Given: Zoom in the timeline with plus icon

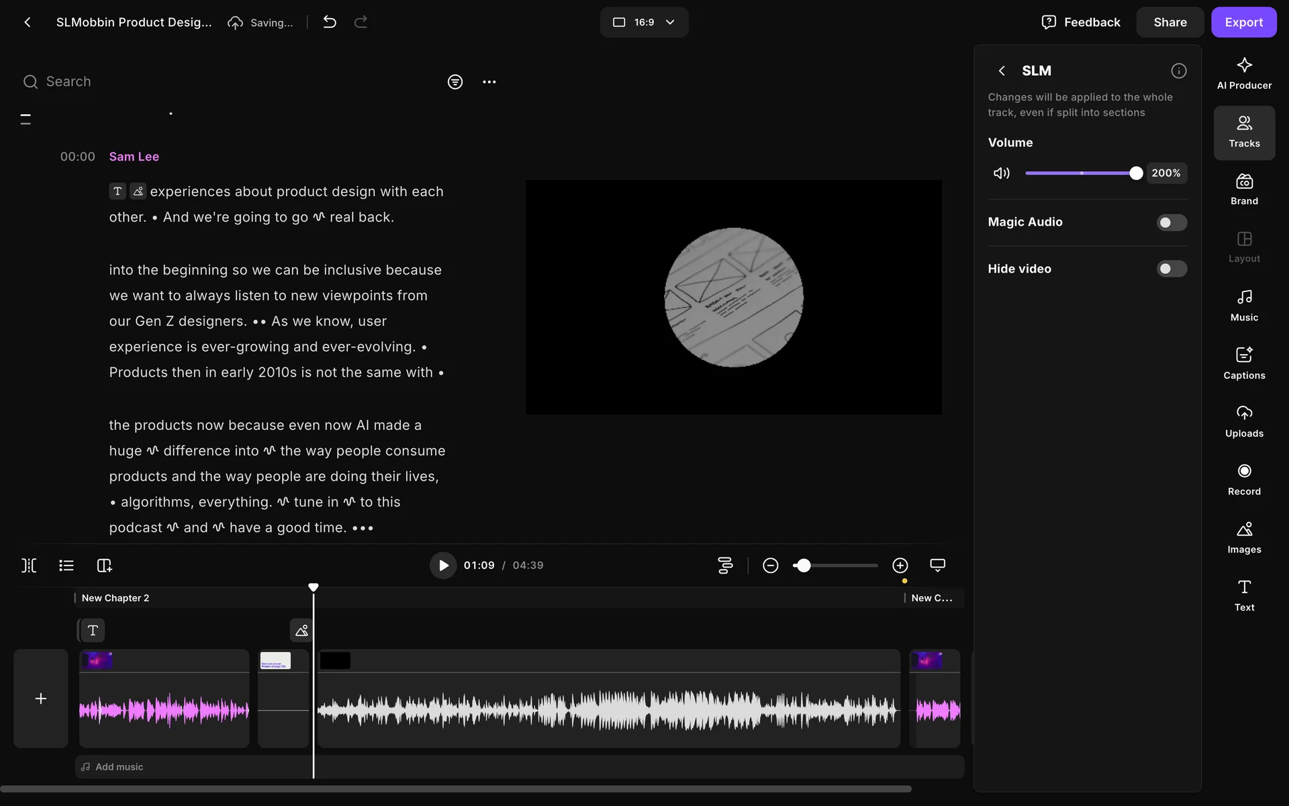Looking at the screenshot, I should click(900, 566).
